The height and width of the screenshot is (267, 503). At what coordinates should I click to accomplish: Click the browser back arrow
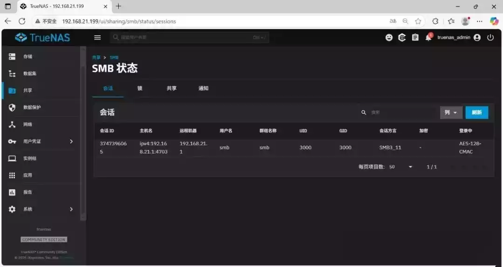coord(8,21)
